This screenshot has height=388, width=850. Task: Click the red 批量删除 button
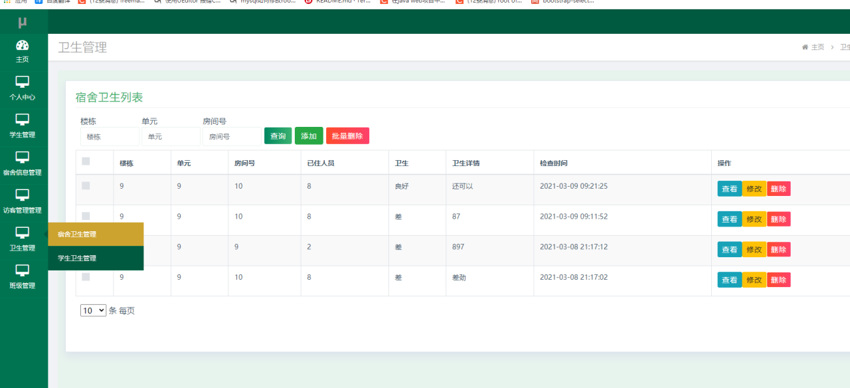pyautogui.click(x=347, y=136)
